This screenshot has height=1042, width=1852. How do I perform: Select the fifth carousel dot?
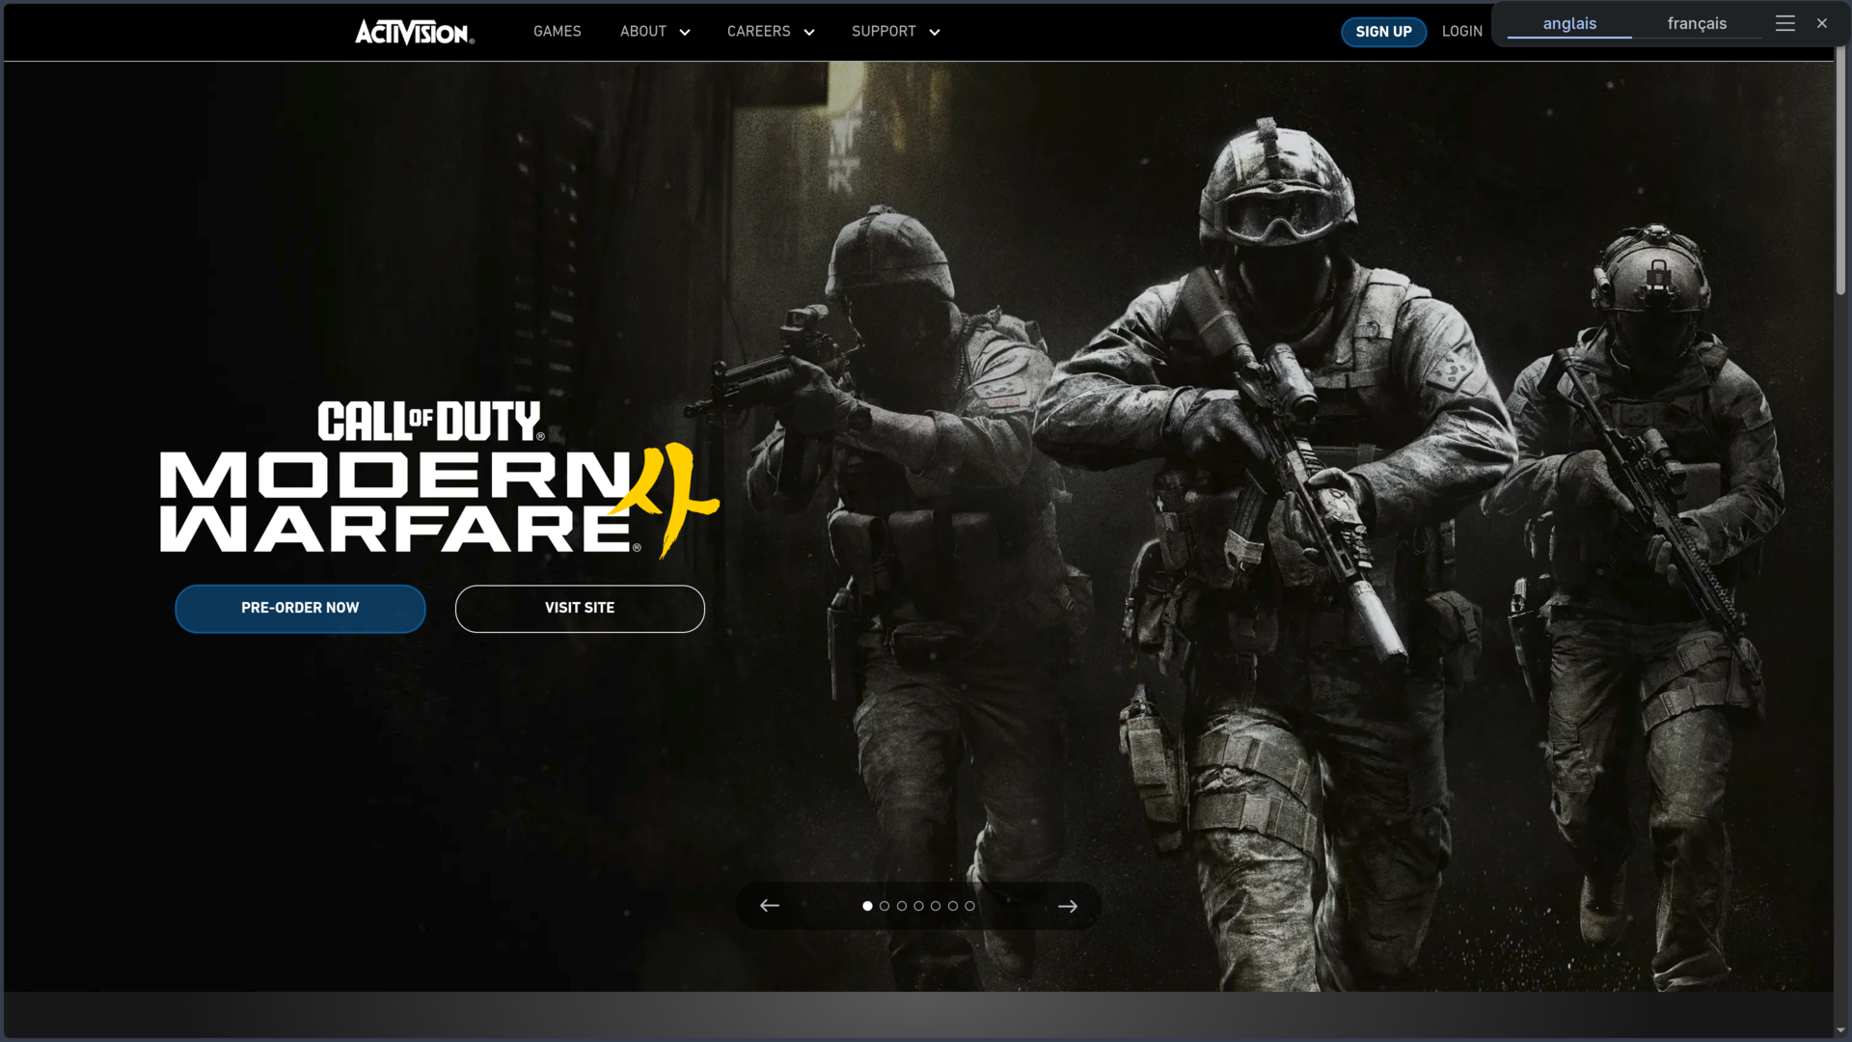tap(936, 906)
